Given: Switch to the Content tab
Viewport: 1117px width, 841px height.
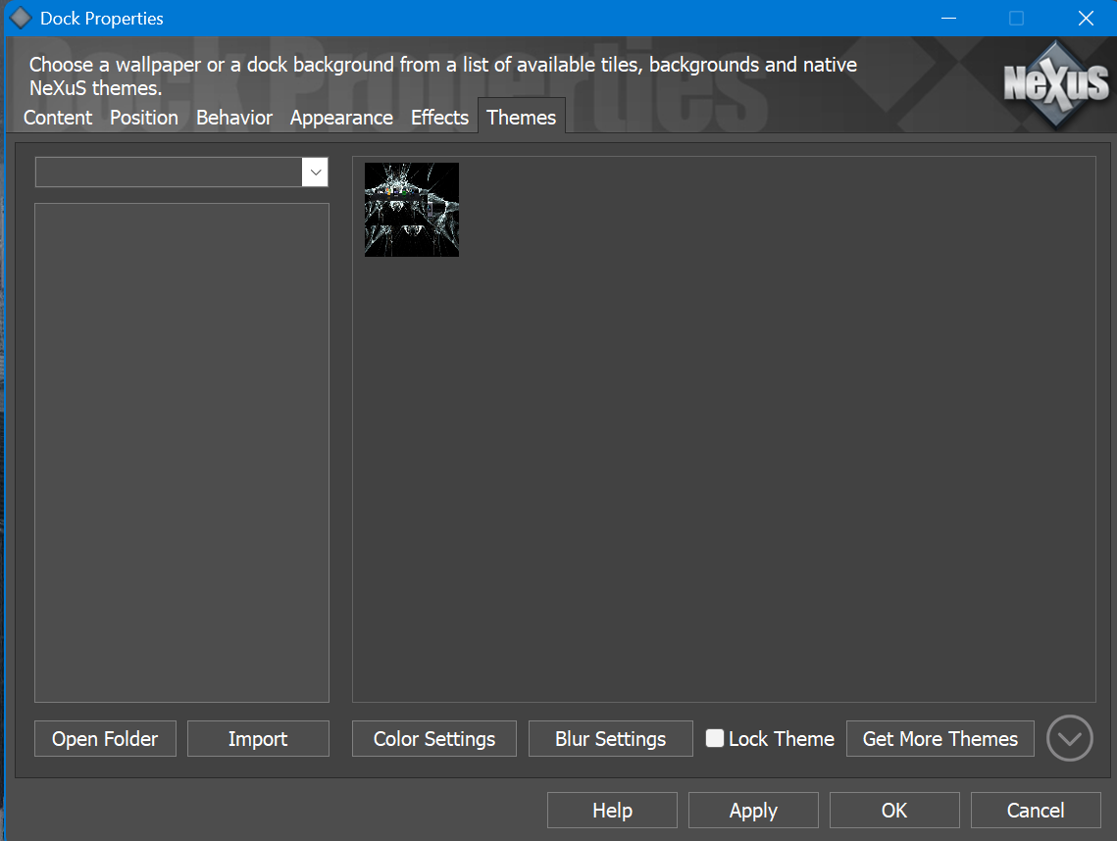Looking at the screenshot, I should 58,118.
